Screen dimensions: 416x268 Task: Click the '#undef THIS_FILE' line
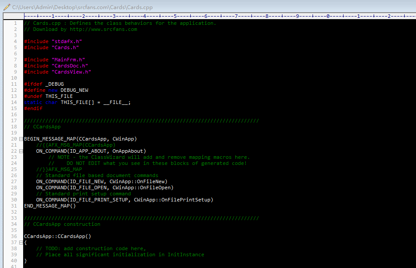pyautogui.click(x=48, y=96)
